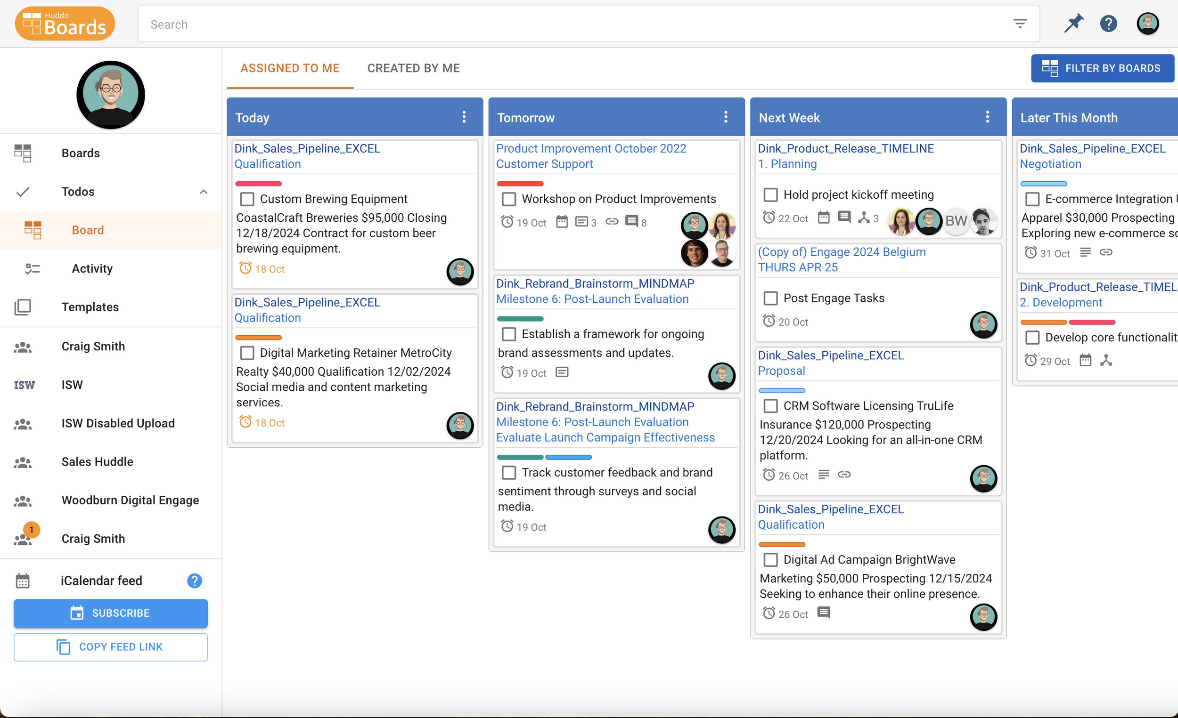
Task: Select Activity in the sidebar
Action: [x=92, y=268]
